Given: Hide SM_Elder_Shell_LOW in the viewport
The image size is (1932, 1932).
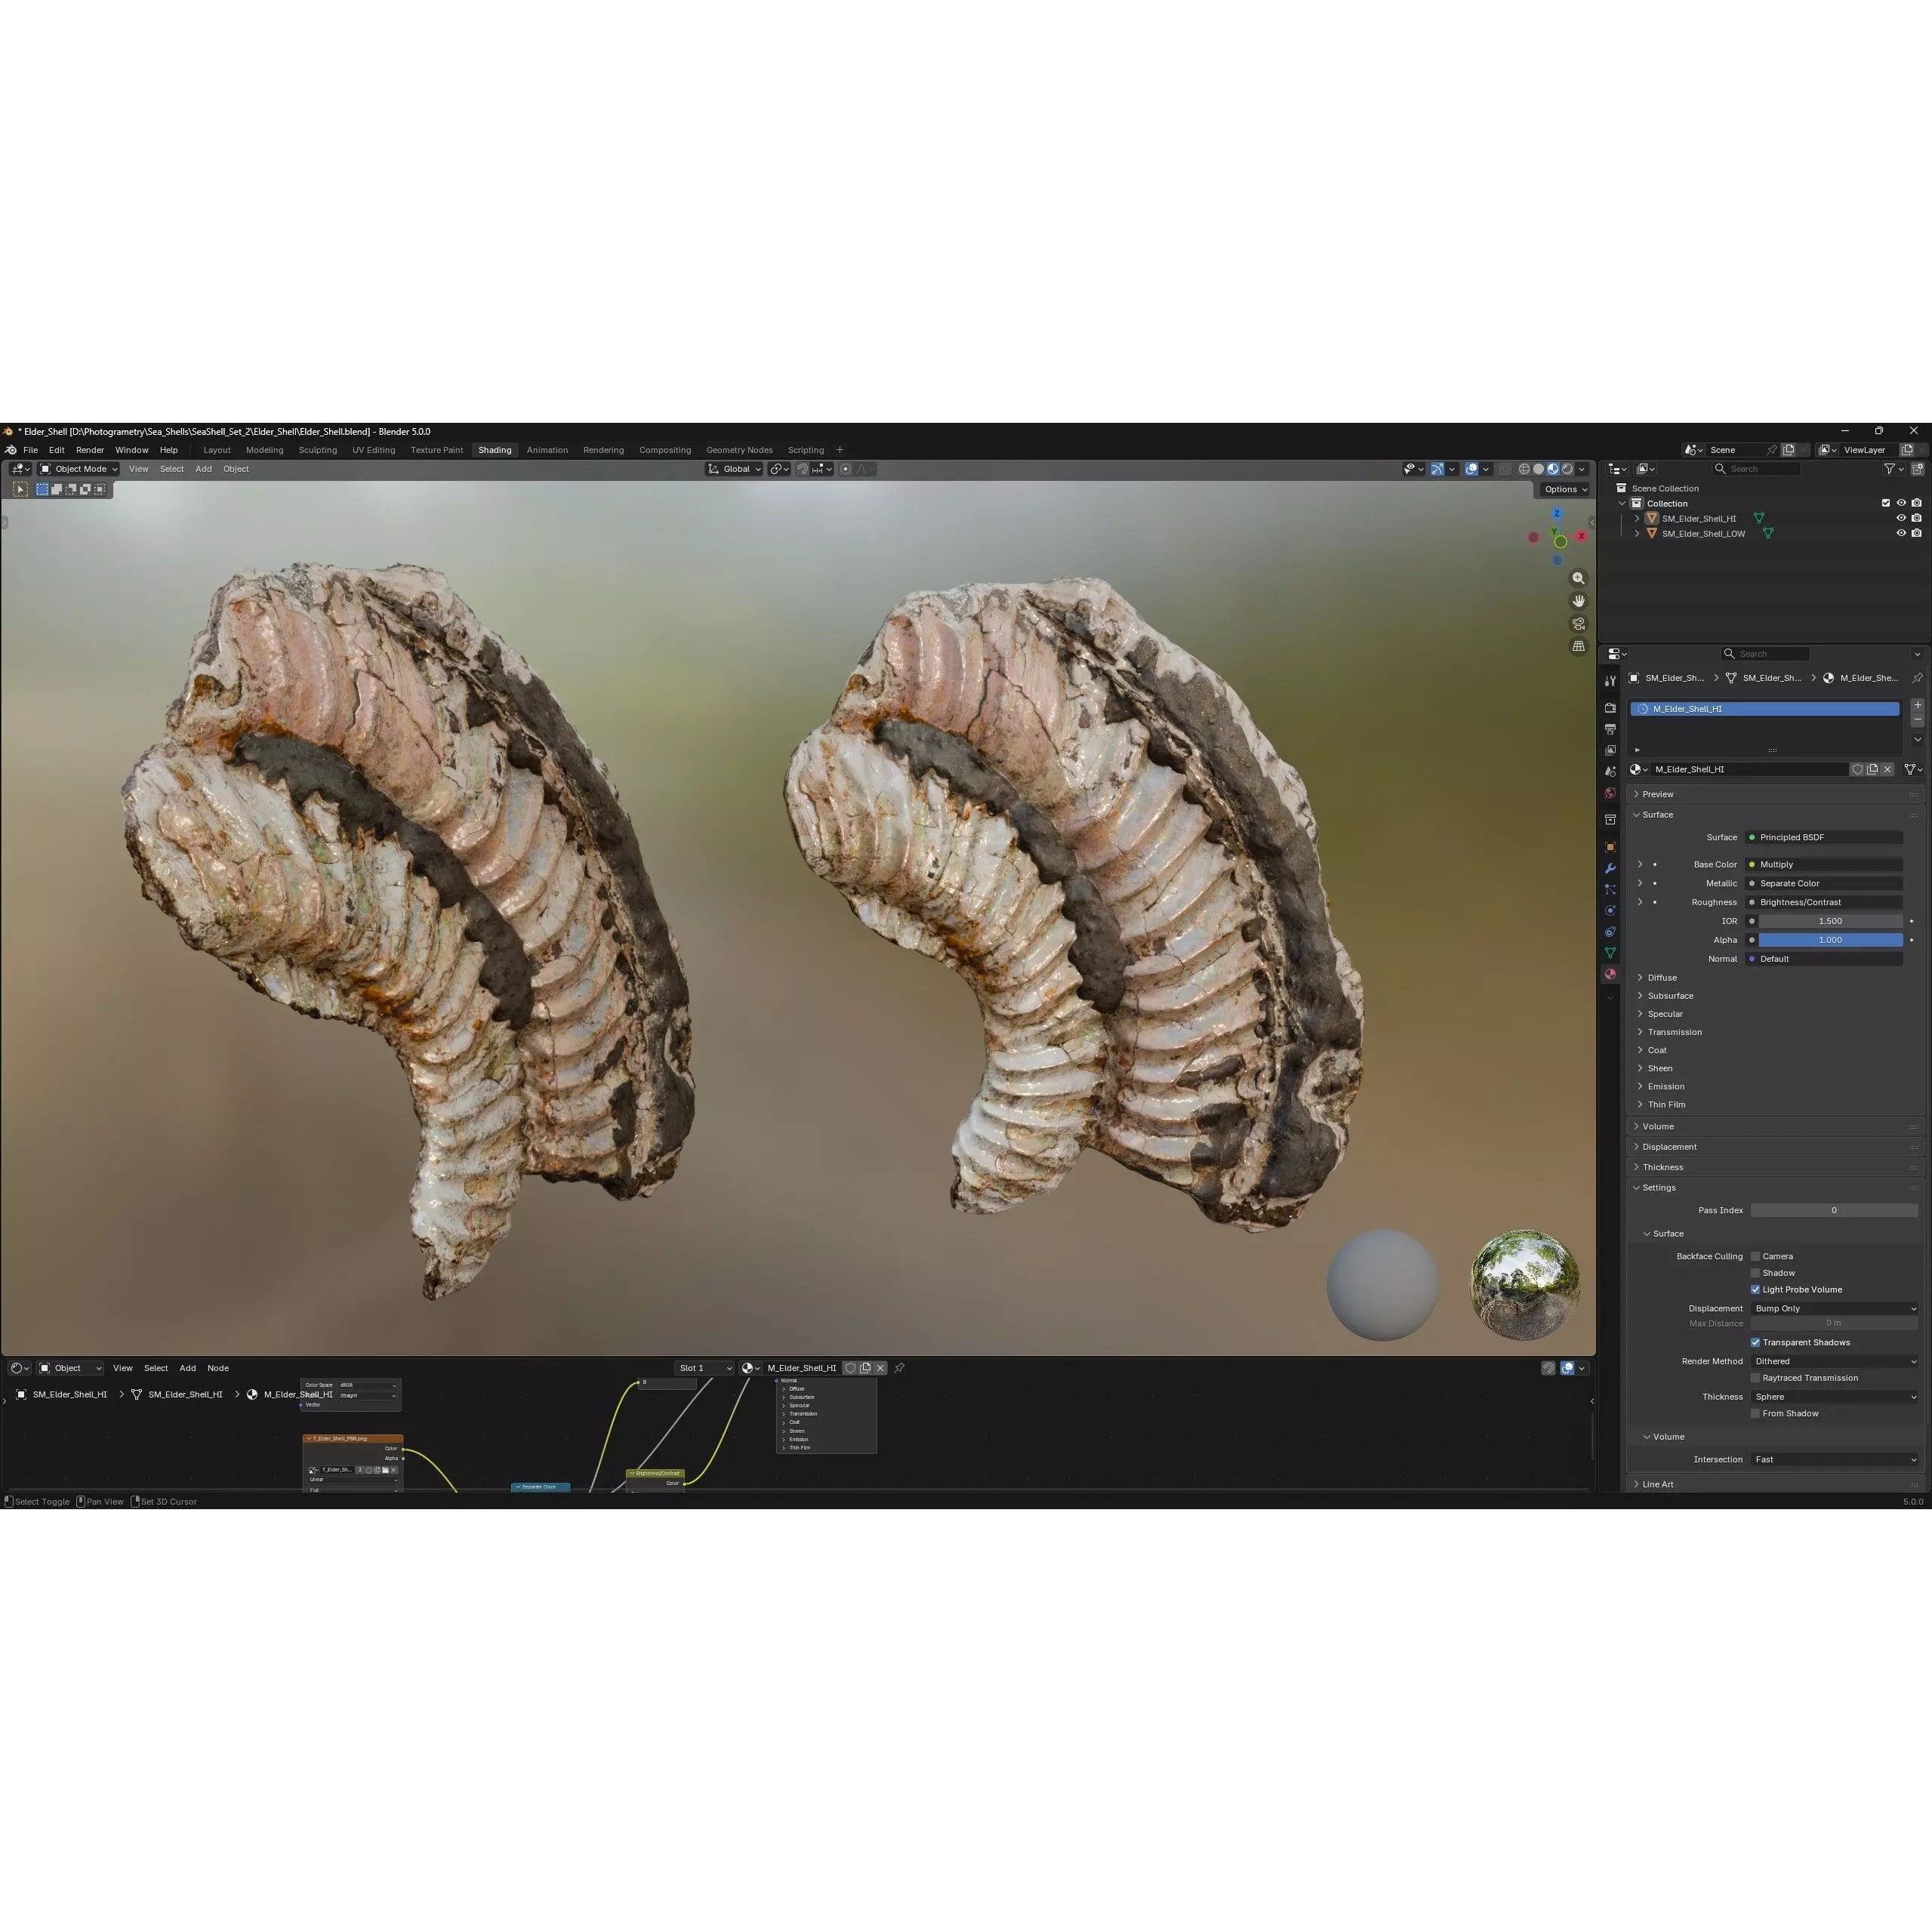Looking at the screenshot, I should point(1900,533).
